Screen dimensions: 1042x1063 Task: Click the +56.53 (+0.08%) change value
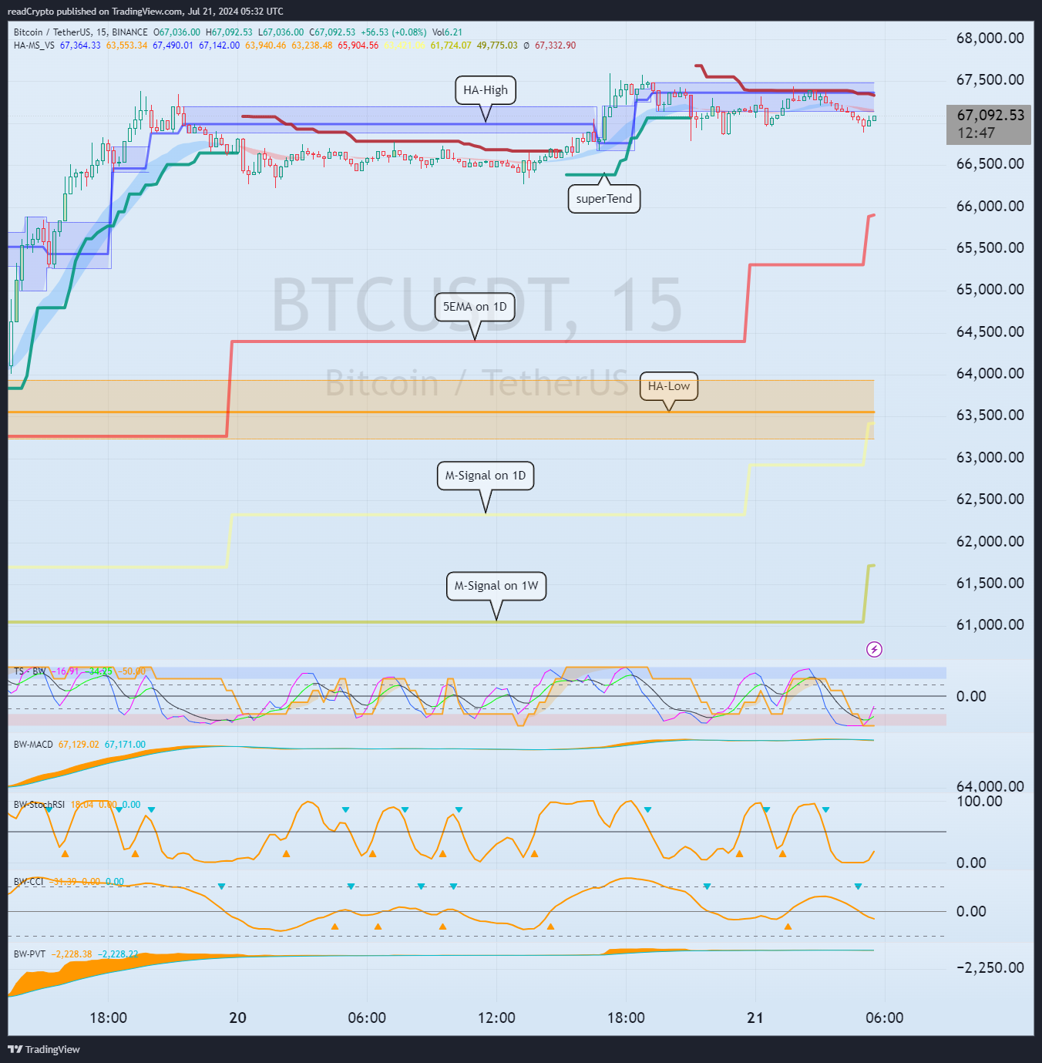pos(393,32)
